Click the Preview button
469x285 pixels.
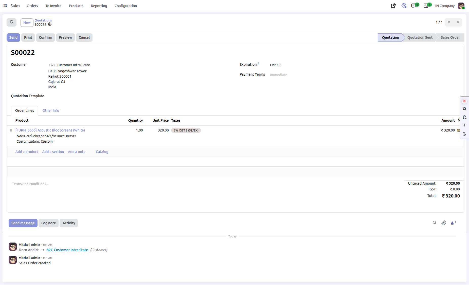pyautogui.click(x=65, y=37)
